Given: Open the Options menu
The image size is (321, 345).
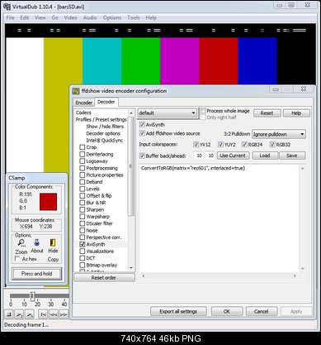Looking at the screenshot, I should pyautogui.click(x=112, y=17).
